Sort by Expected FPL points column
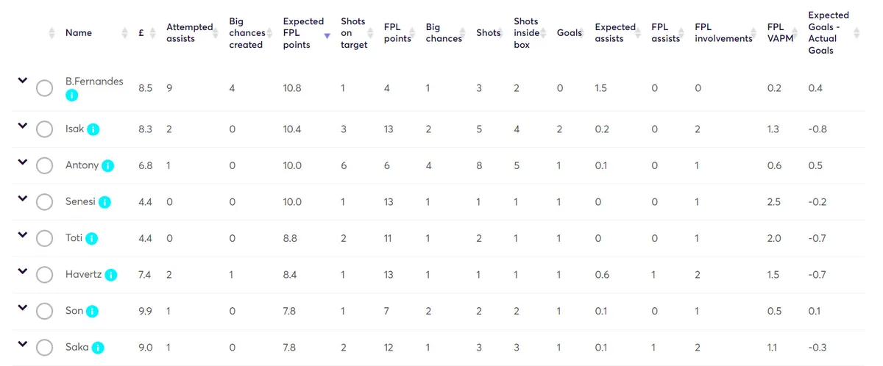Viewport: 883px width, 366px height. tap(303, 33)
